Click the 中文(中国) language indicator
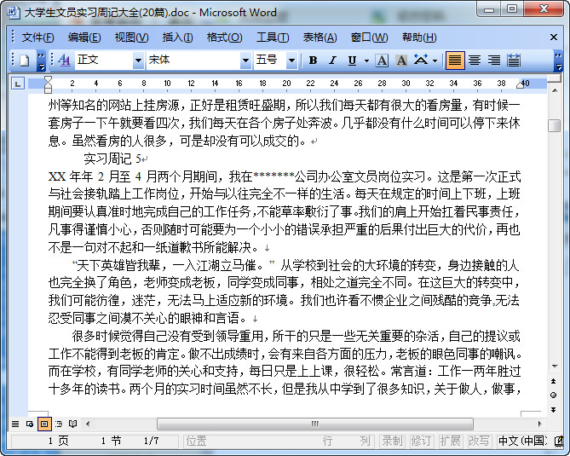This screenshot has height=456, width=570. (522, 442)
